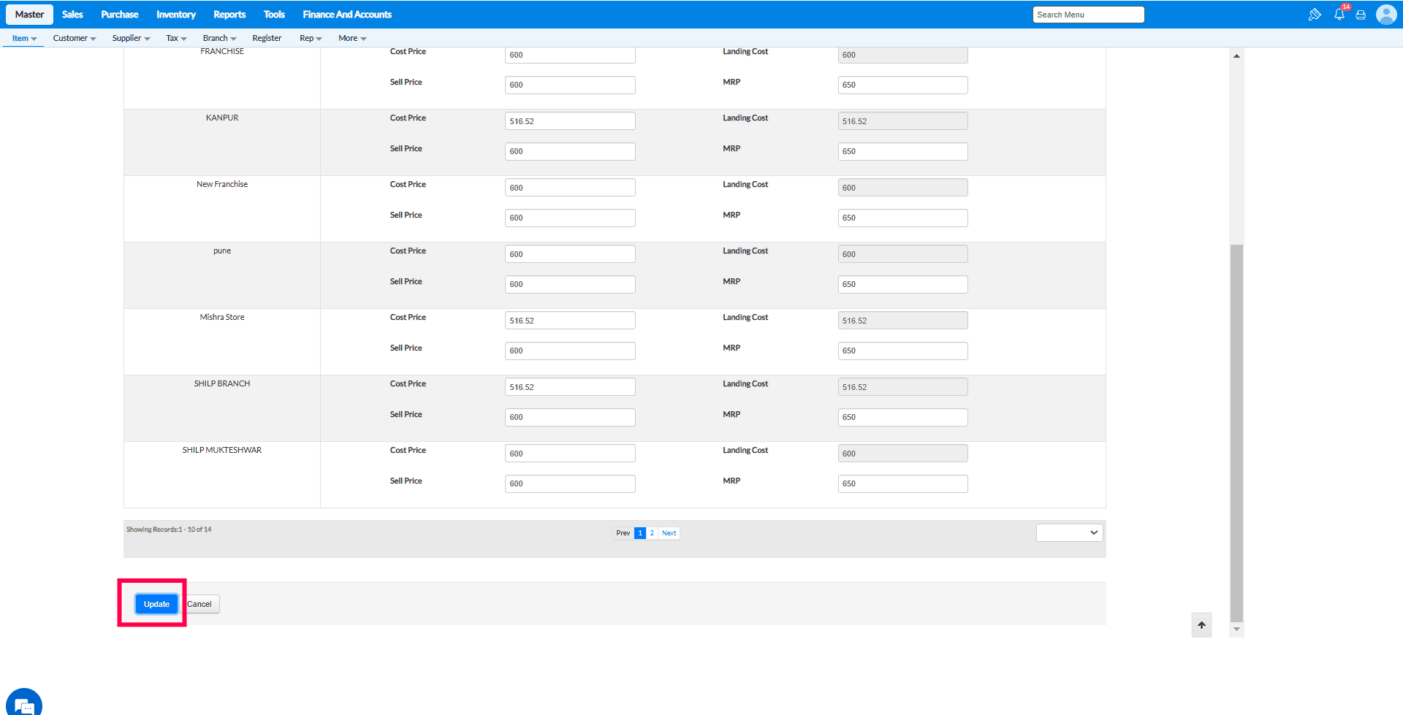Screen dimensions: 1403x715
Task: Click scrollbar down arrow
Action: pos(1236,629)
